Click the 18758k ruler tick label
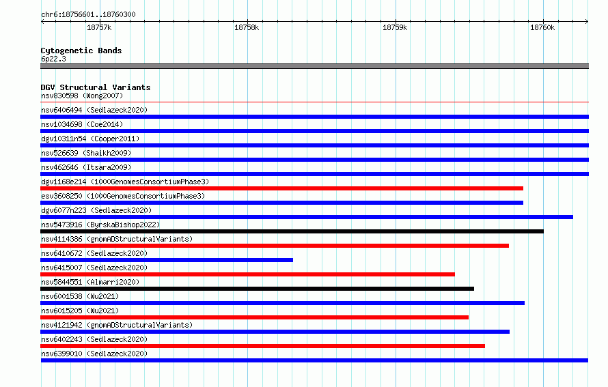 pyautogui.click(x=247, y=27)
